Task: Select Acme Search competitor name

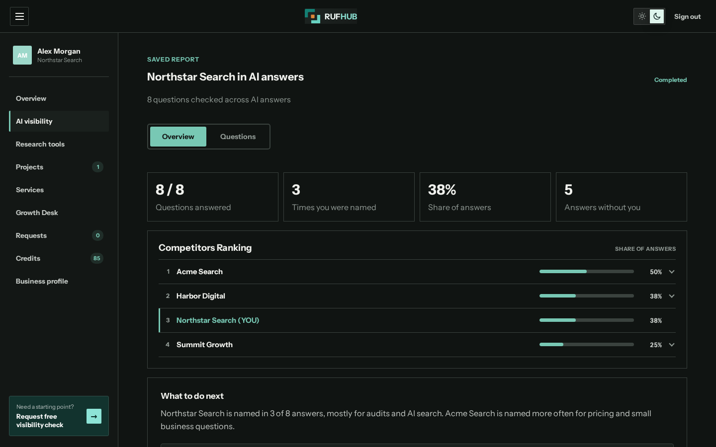Action: 199,272
